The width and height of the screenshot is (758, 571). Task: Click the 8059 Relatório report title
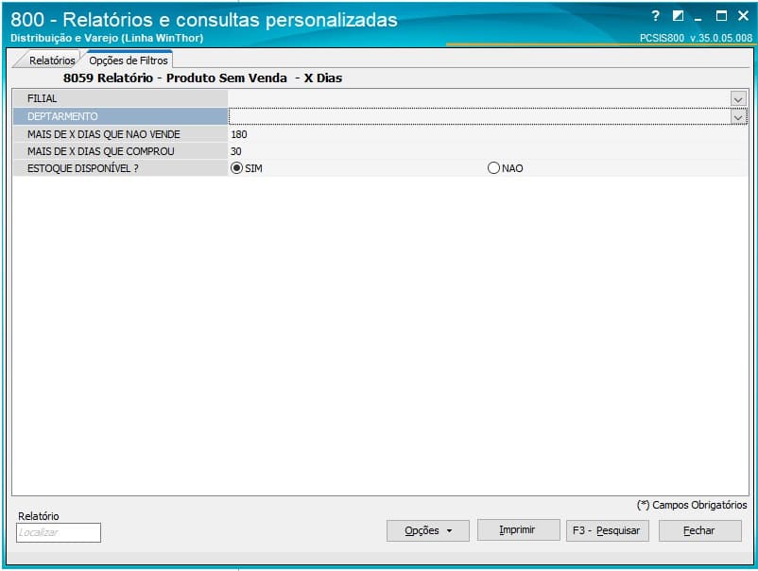coord(202,78)
